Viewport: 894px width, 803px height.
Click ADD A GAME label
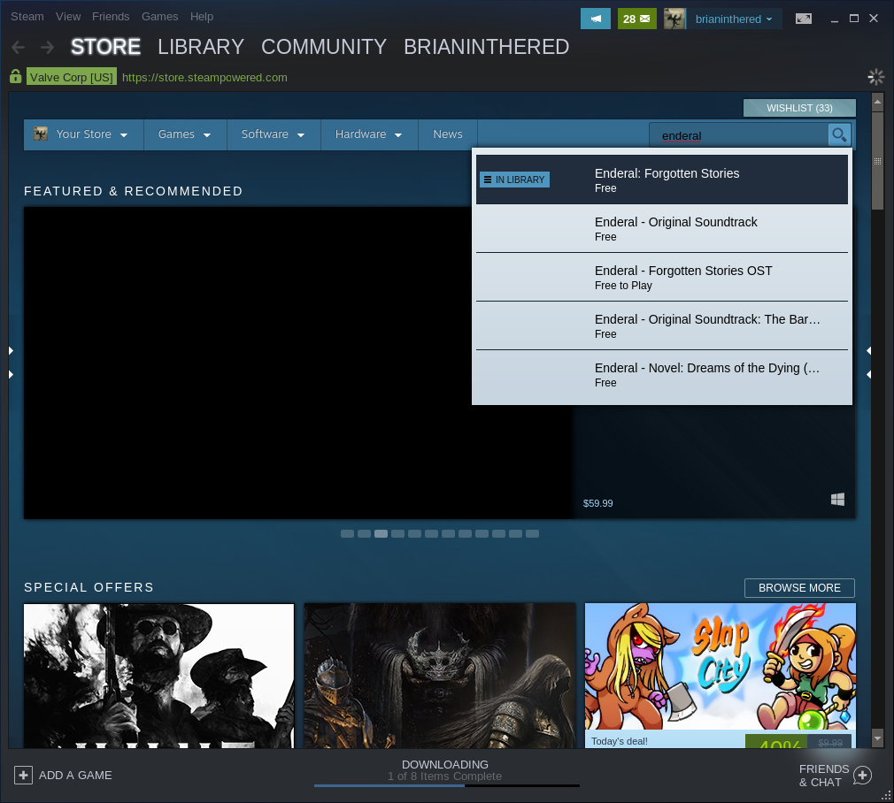pyautogui.click(x=75, y=775)
